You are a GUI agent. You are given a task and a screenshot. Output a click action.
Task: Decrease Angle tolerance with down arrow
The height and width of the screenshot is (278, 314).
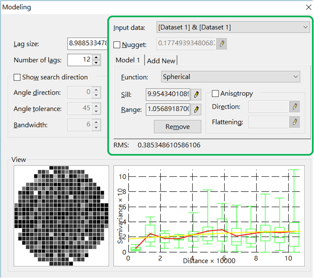pos(96,111)
